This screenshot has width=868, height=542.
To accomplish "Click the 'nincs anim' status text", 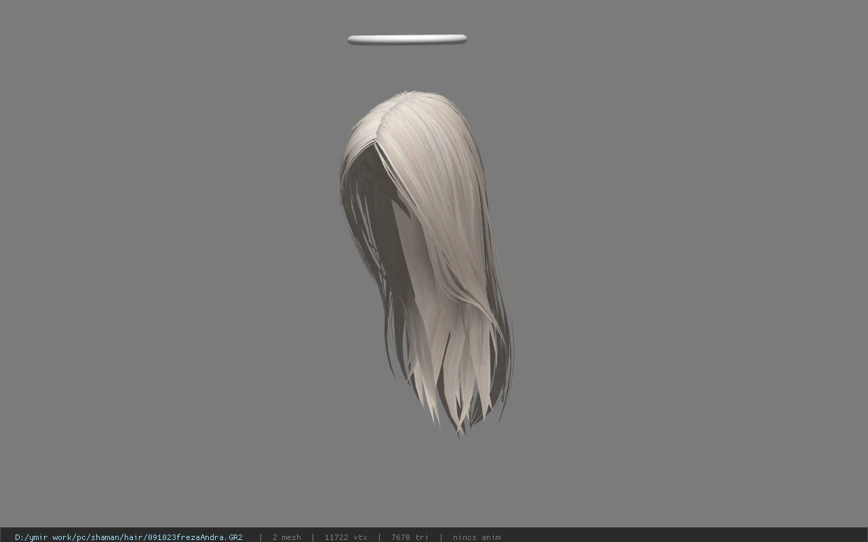I will point(477,537).
